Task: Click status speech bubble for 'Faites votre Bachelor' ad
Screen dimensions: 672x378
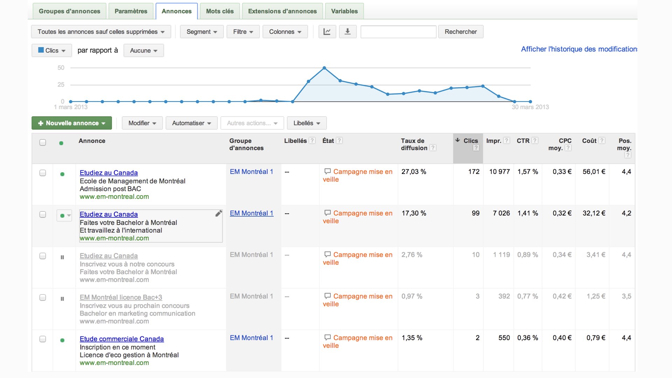Action: (x=327, y=213)
